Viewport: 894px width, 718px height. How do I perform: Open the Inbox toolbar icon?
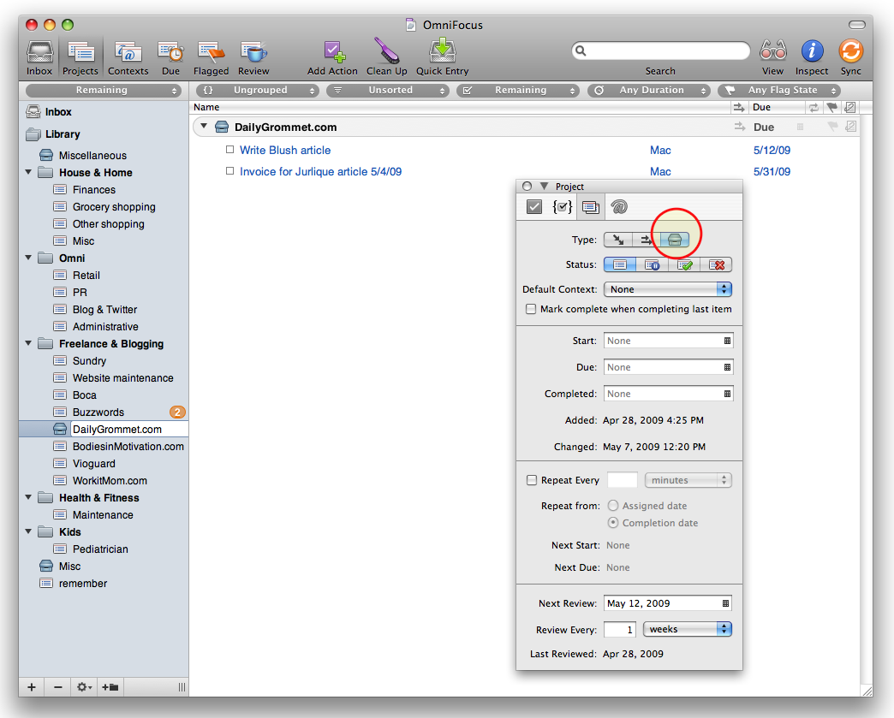(x=39, y=57)
